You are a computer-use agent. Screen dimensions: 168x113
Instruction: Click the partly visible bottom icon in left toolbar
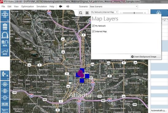point(5,110)
